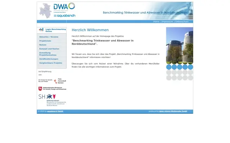Open the Datenschutz page
Screen dimensions: 230x143
click(182, 22)
